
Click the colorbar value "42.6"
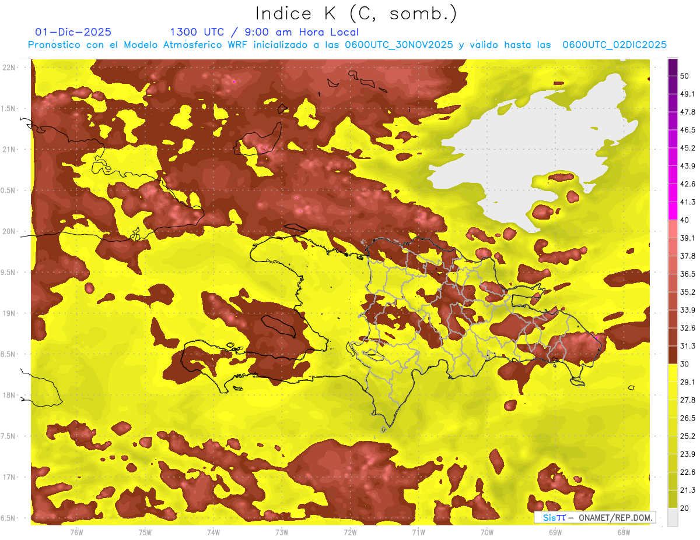point(688,184)
